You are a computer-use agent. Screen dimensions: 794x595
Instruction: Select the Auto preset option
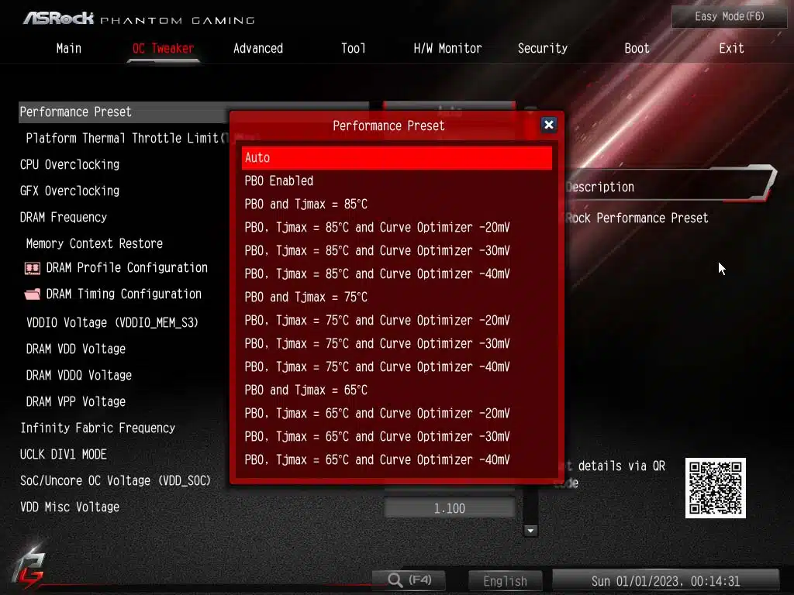[396, 158]
